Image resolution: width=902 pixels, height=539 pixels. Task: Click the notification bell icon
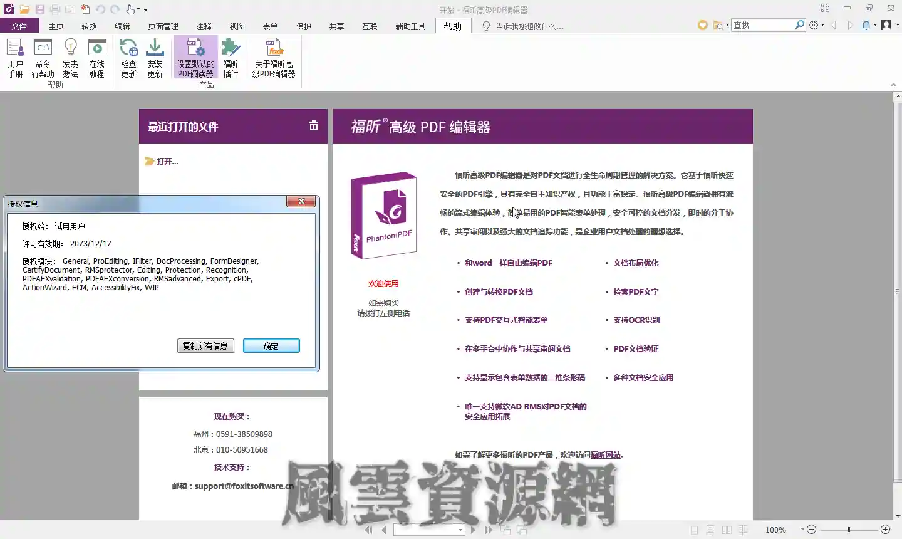866,25
